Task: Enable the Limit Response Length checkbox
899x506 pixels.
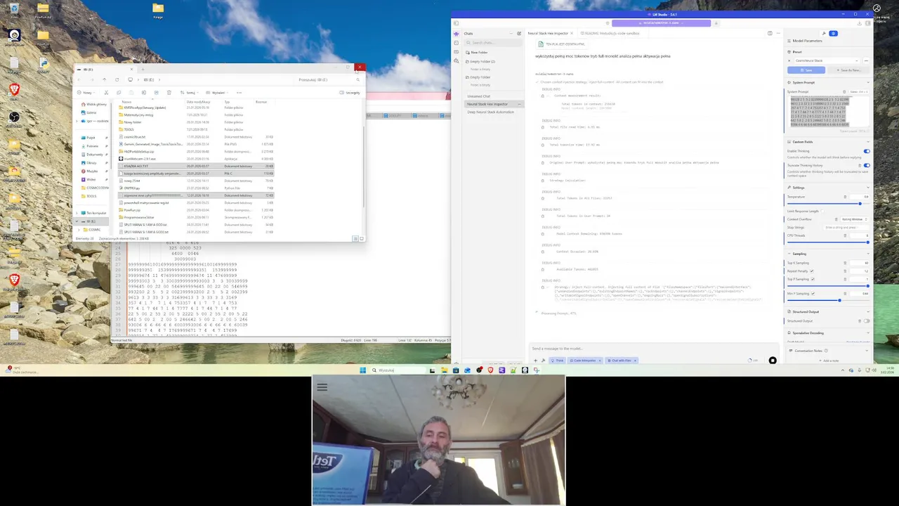Action: [822, 211]
